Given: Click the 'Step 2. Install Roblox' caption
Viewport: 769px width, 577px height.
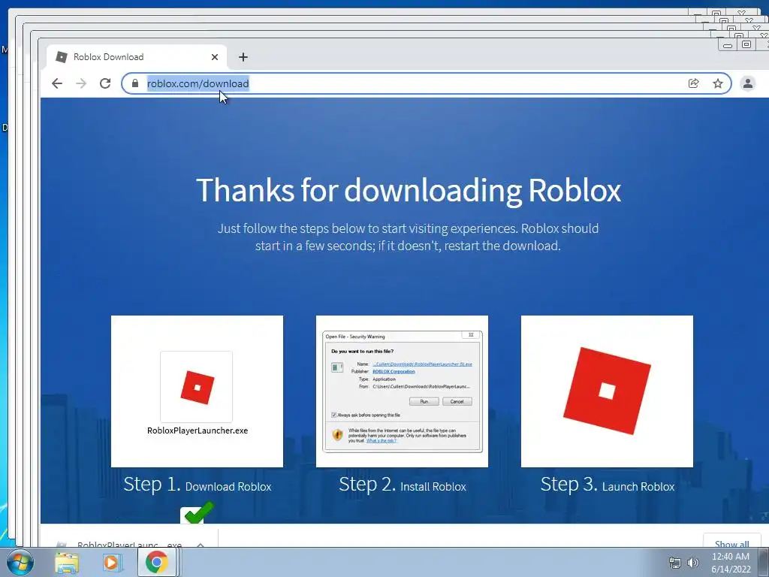Looking at the screenshot, I should point(403,485).
